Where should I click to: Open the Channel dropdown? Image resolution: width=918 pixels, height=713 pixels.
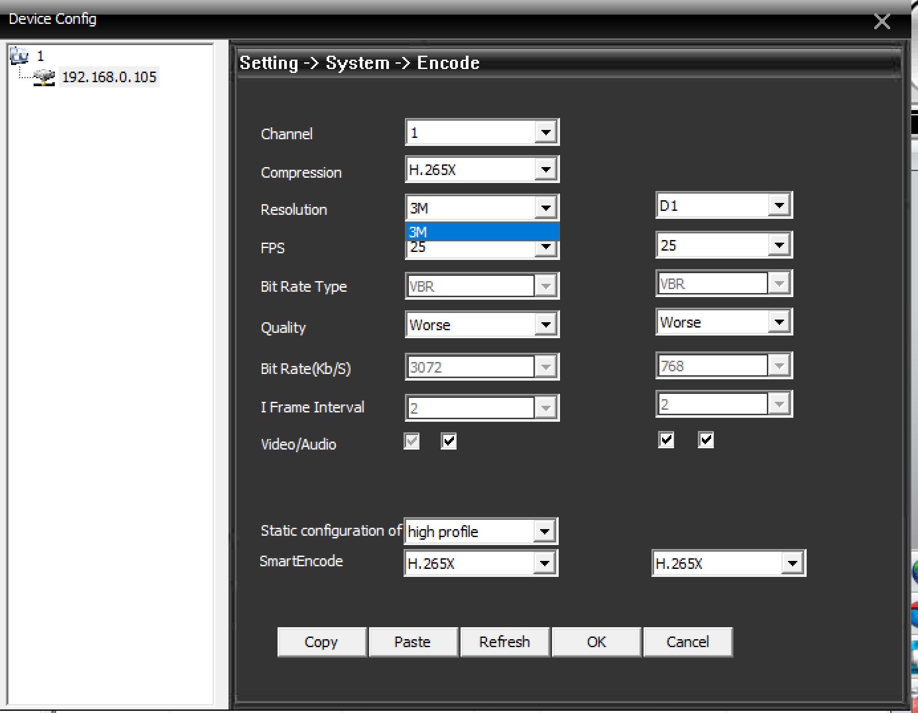tap(545, 132)
